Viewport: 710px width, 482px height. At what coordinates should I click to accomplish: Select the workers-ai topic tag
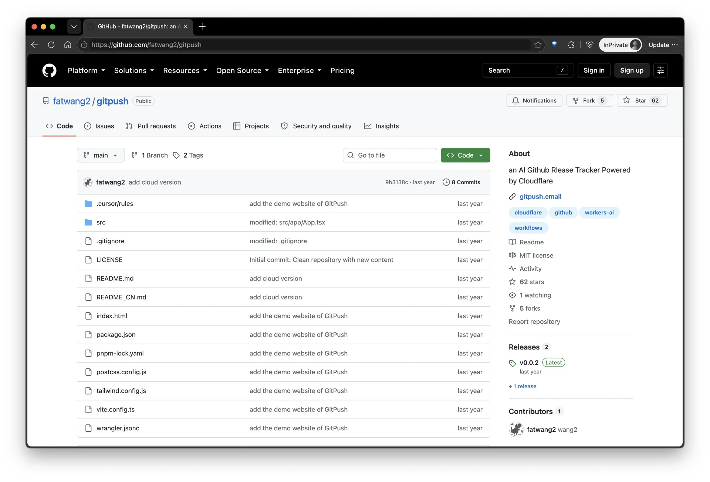click(599, 213)
